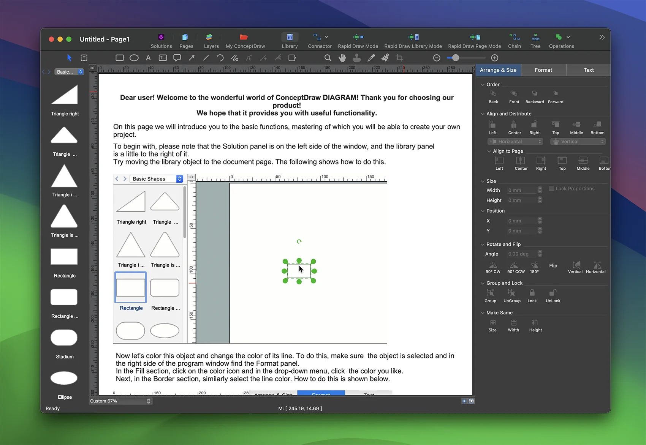
Task: Adjust the zoom slider handle
Action: 456,58
